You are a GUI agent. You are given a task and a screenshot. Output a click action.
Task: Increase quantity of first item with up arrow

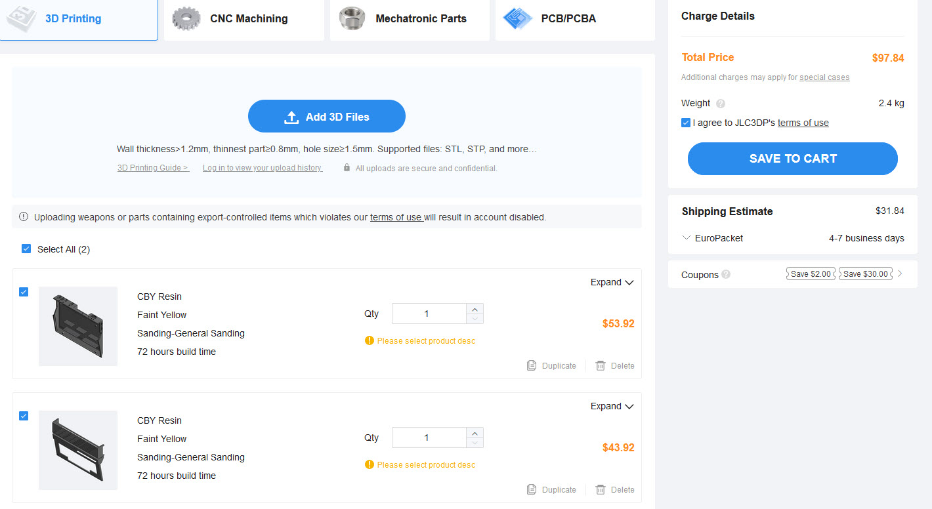coord(475,308)
